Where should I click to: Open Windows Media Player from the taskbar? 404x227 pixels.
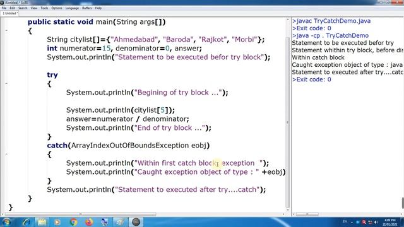57,222
